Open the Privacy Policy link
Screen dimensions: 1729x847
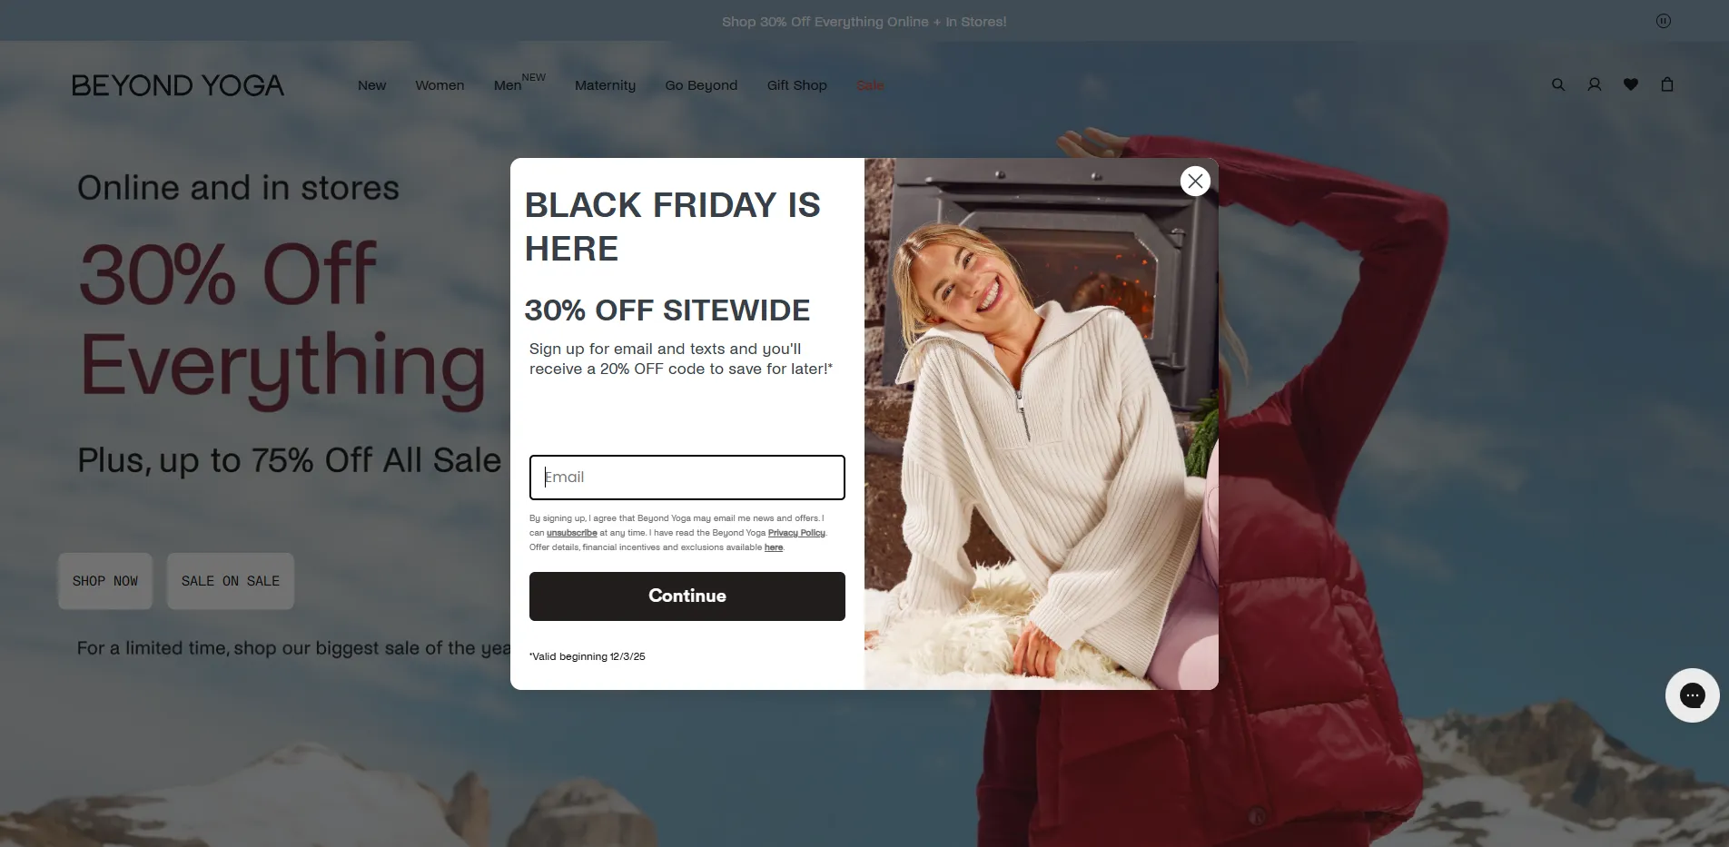(796, 533)
